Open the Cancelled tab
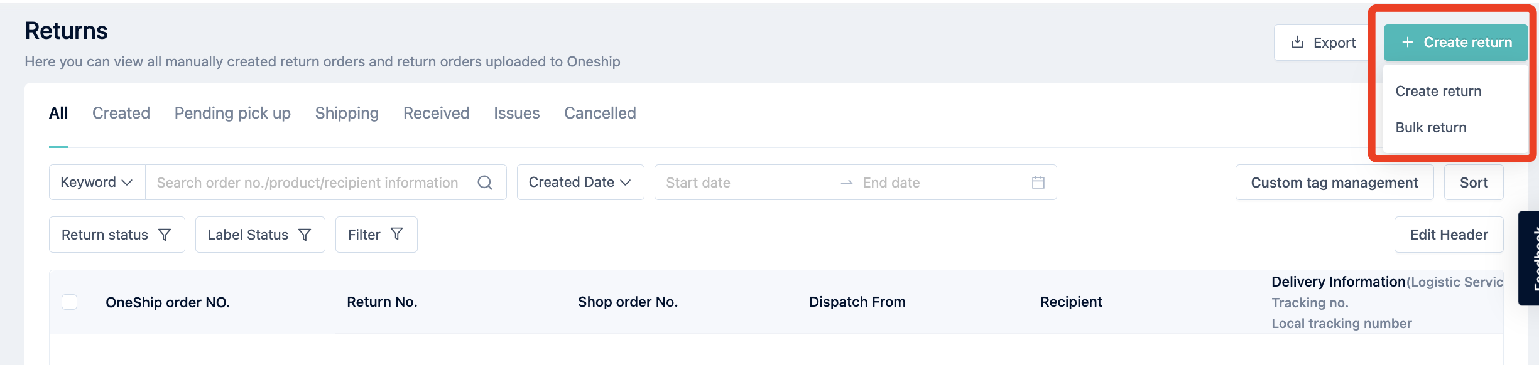Screen dimensions: 1539x365 [600, 113]
